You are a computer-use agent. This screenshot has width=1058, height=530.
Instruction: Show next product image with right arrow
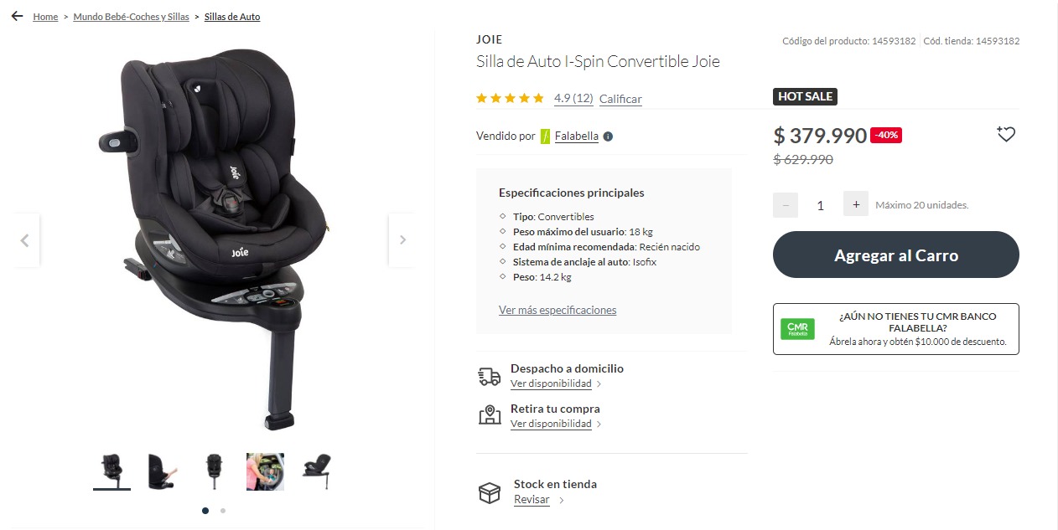point(402,240)
